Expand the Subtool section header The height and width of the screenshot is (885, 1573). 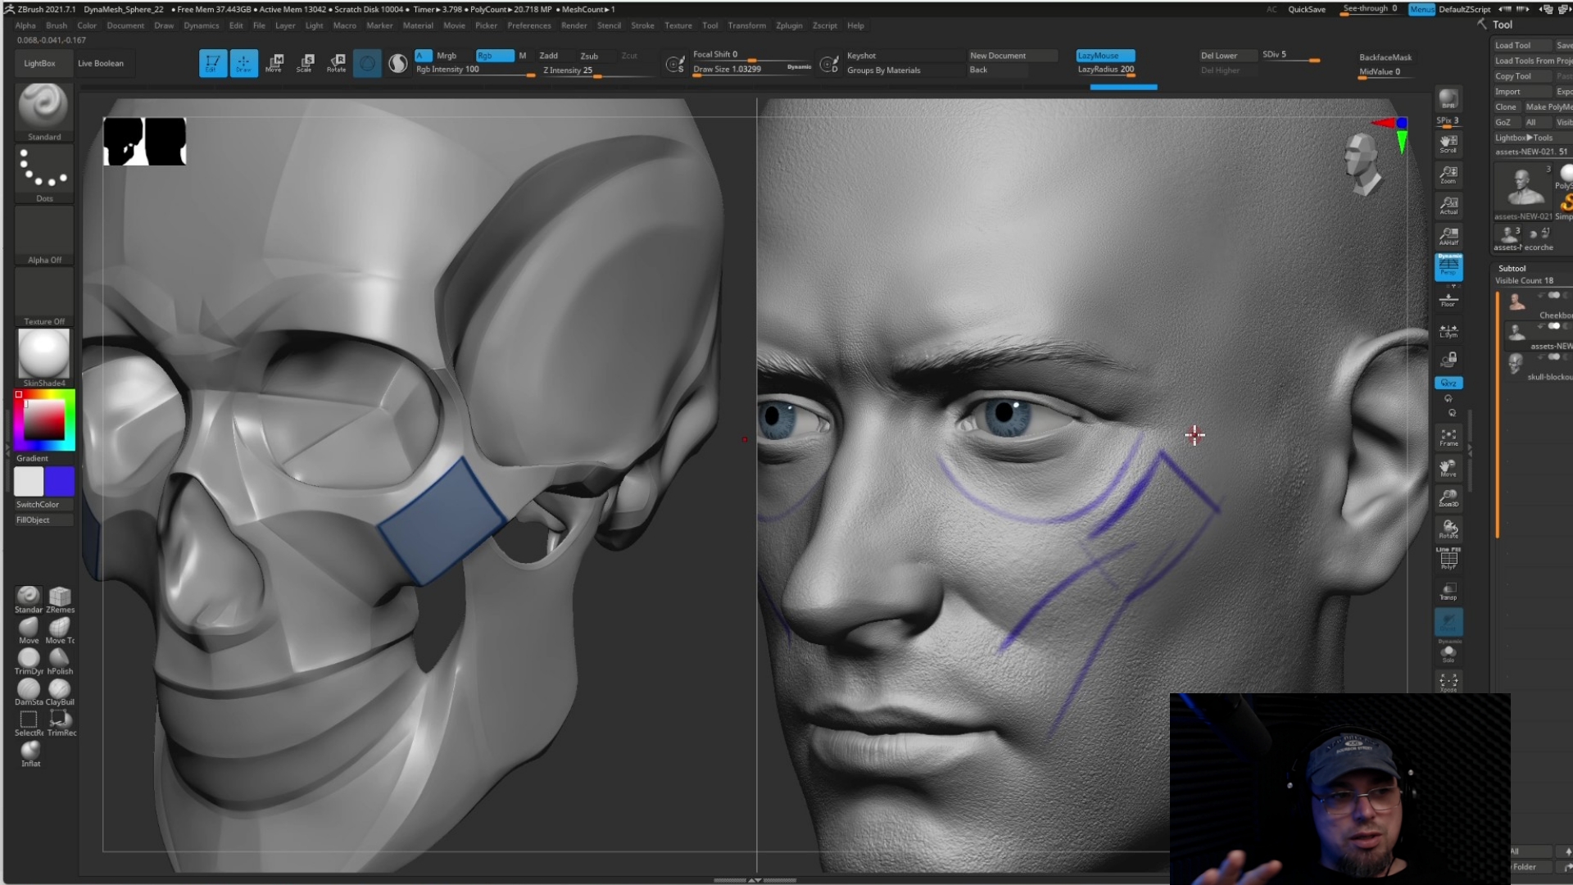[x=1512, y=268]
